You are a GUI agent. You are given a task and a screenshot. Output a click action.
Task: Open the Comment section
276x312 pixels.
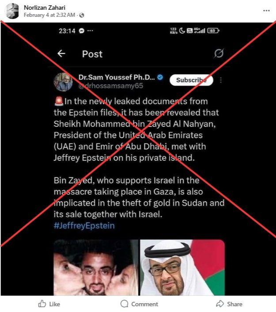click(x=139, y=304)
